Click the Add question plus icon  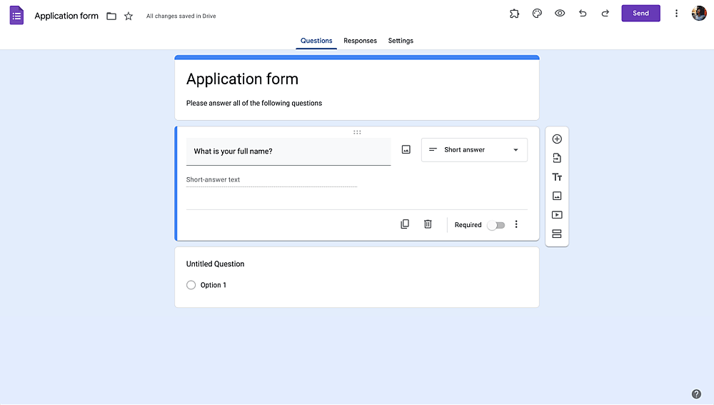(x=557, y=139)
